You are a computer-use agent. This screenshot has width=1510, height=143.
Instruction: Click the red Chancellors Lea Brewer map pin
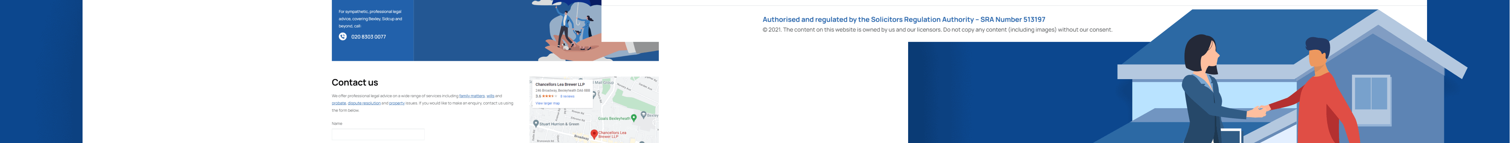click(594, 134)
